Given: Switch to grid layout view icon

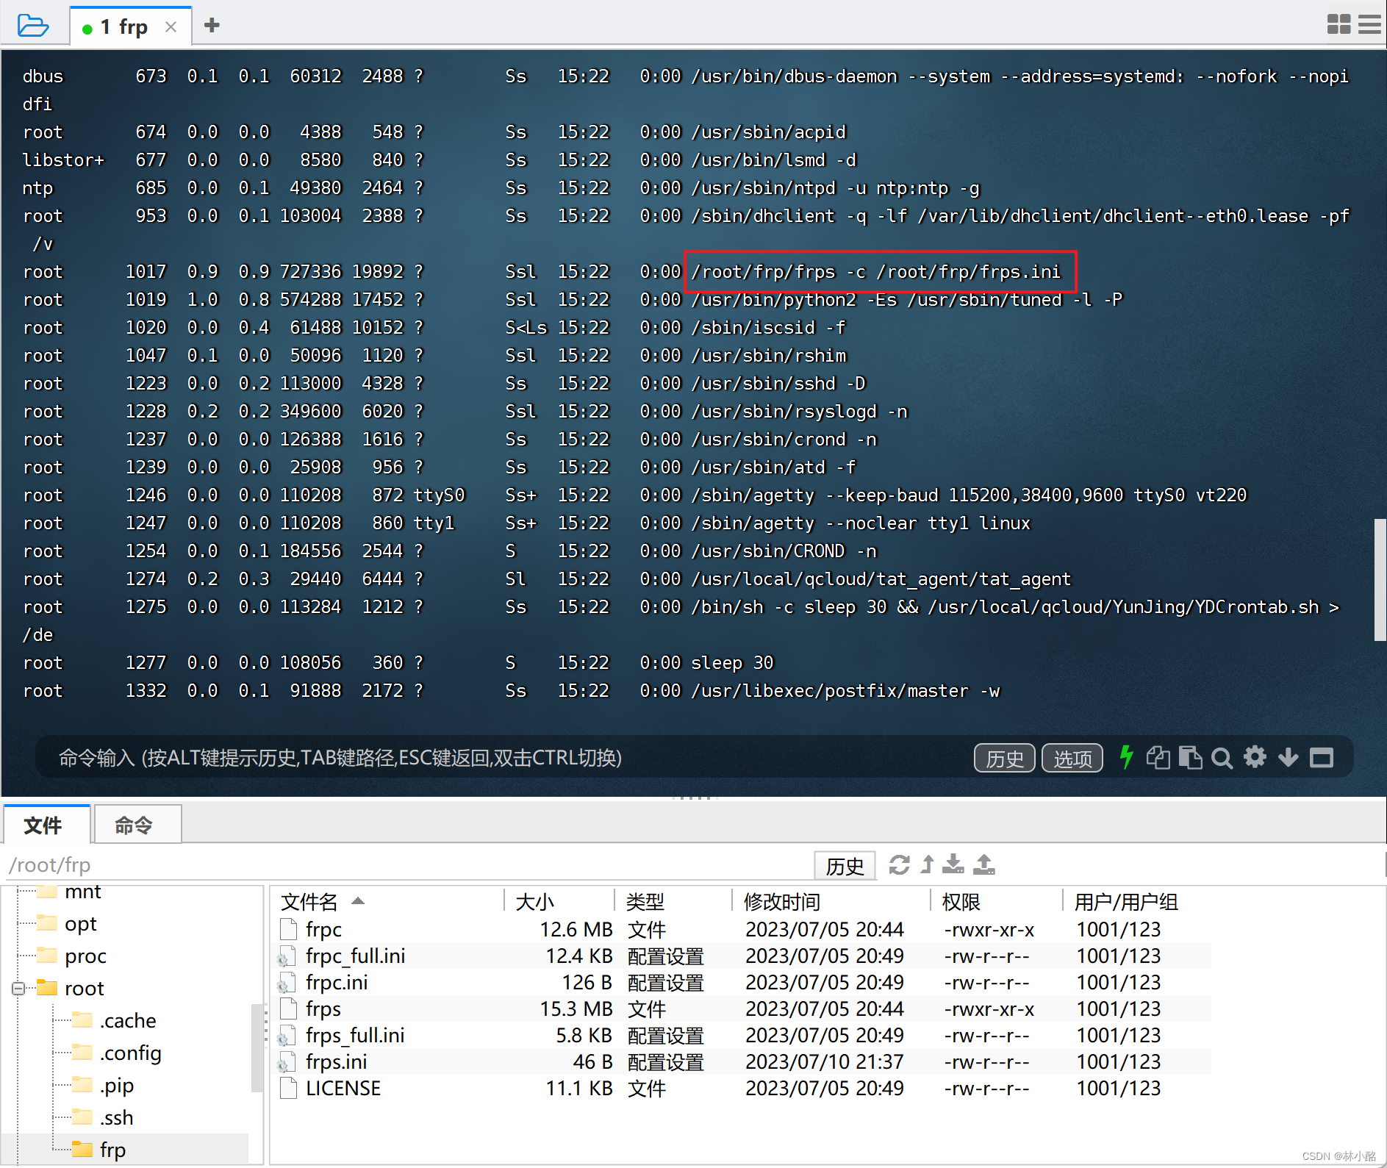Looking at the screenshot, I should coord(1338,24).
